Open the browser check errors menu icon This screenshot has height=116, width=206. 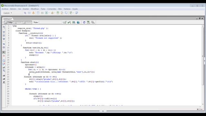(x=64, y=22)
